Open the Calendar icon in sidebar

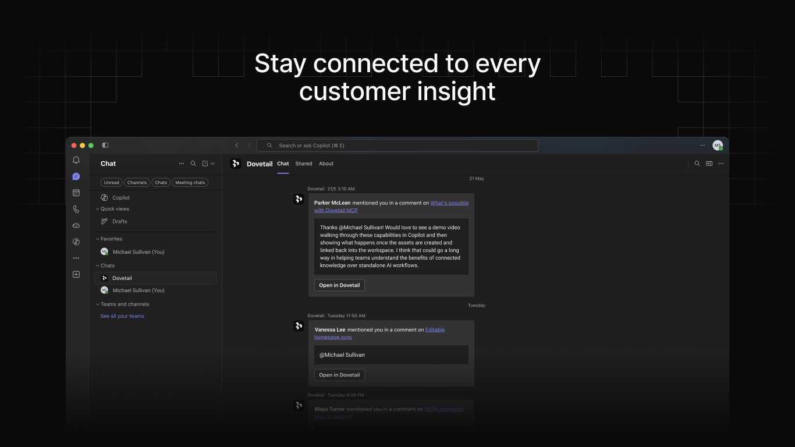click(x=76, y=193)
